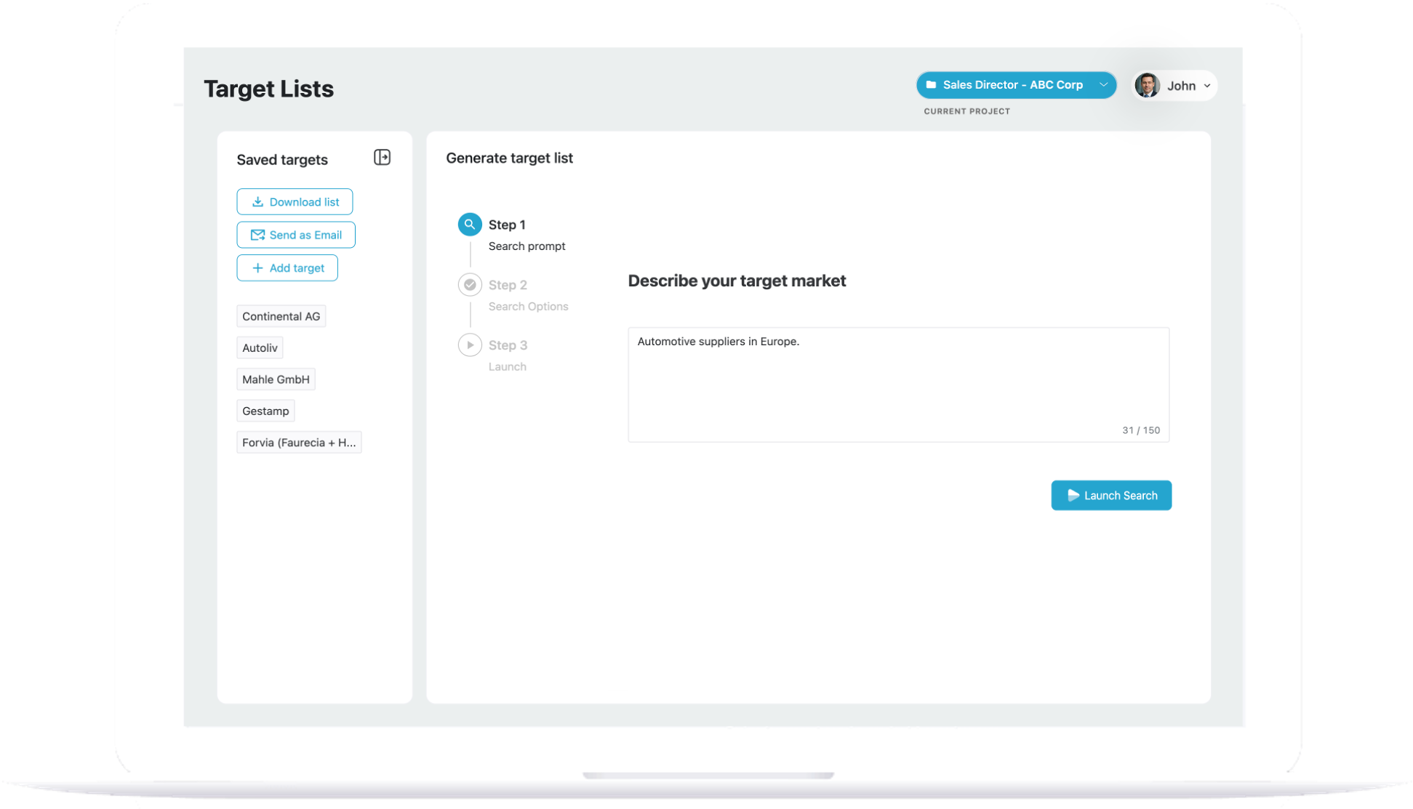Image resolution: width=1413 pixels, height=809 pixels.
Task: Click John's profile avatar photo
Action: click(x=1147, y=86)
